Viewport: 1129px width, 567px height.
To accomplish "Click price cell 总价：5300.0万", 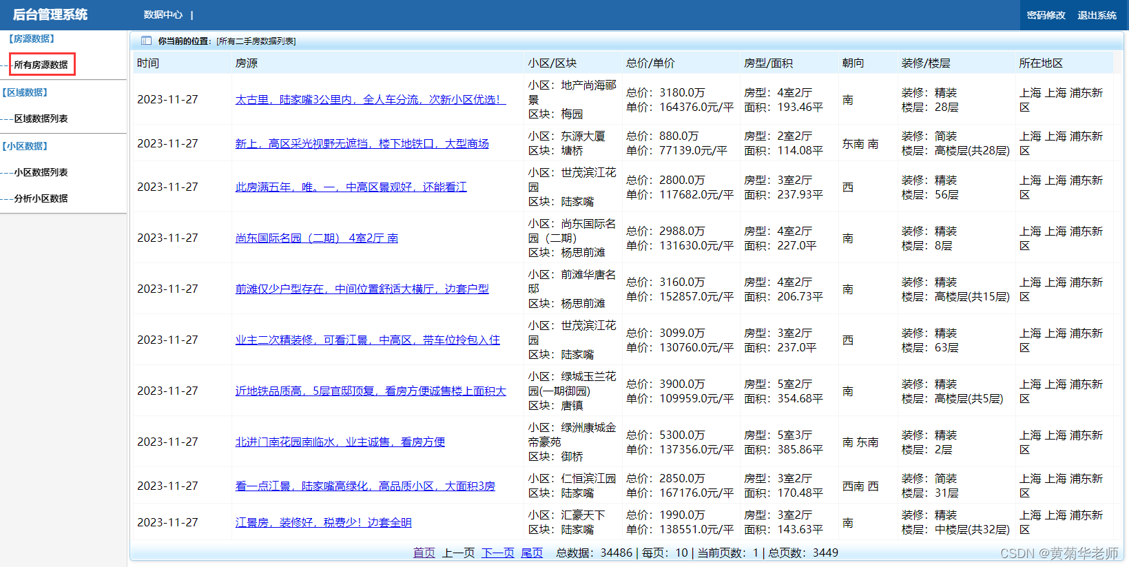I will (x=665, y=435).
